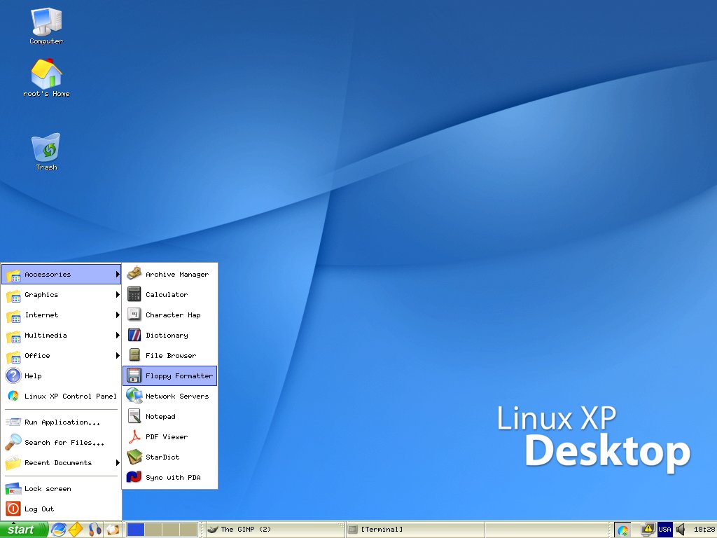Launch the yellow diamond mail quick-launch icon

(76, 530)
